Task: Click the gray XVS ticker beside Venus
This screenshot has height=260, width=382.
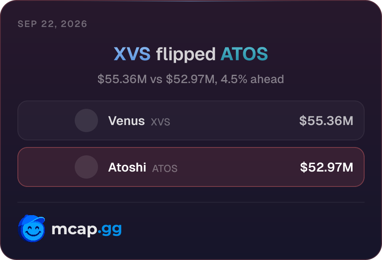Action: (160, 122)
